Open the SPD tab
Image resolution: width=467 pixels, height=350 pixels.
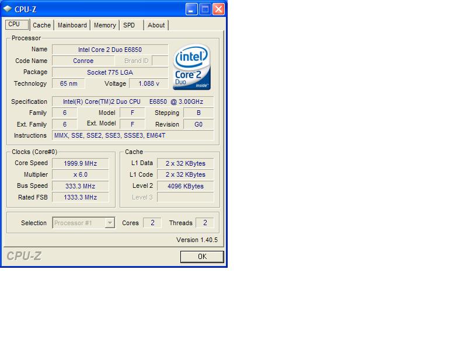point(129,25)
